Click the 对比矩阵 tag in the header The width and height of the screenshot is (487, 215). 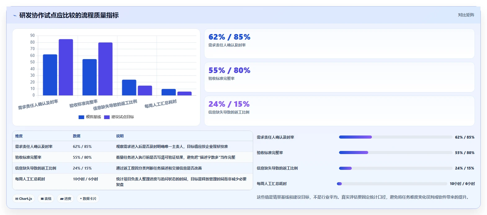pos(466,15)
